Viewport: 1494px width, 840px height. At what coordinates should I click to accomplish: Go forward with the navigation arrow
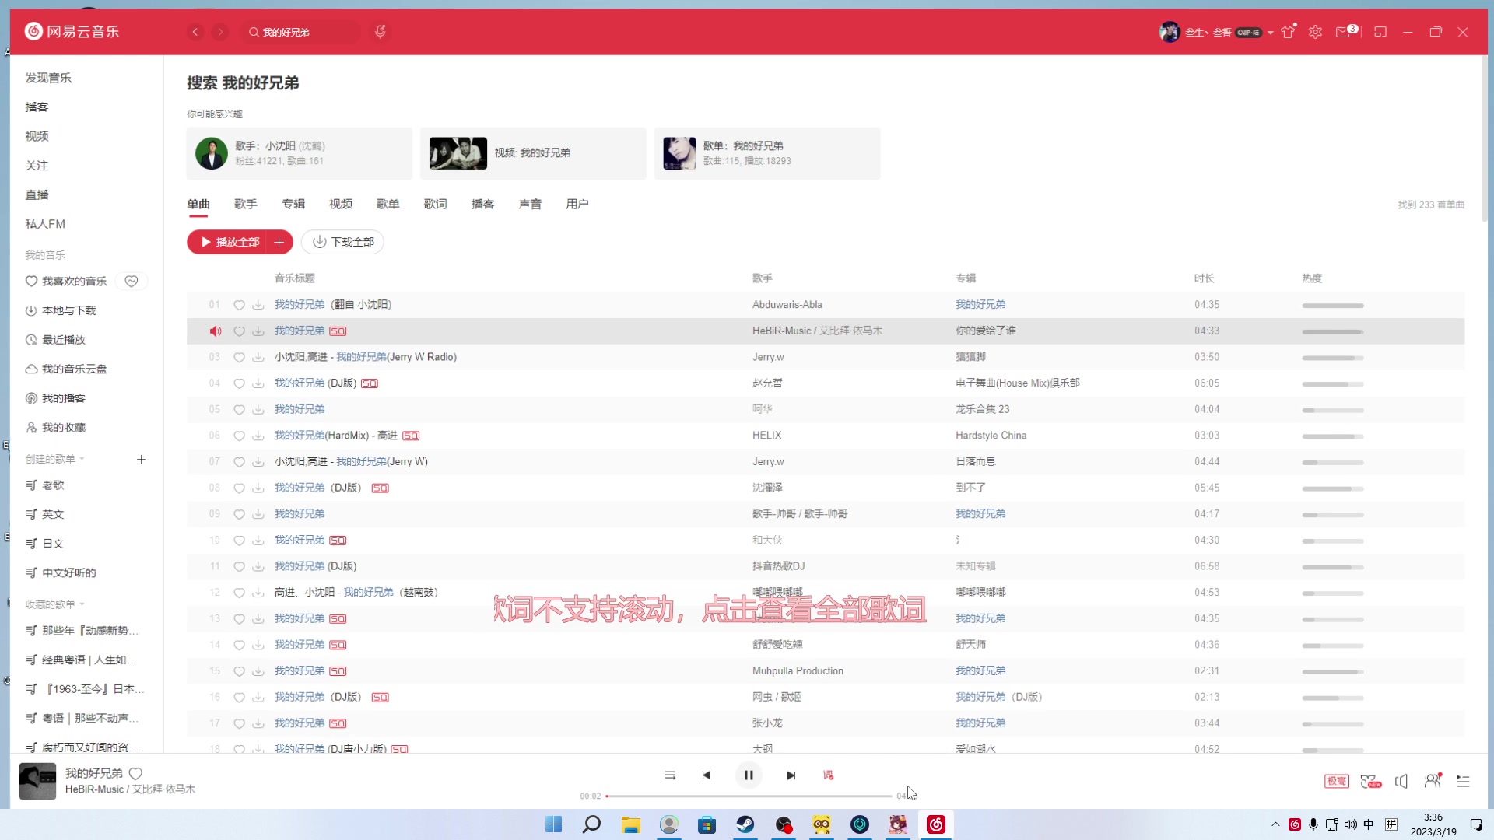220,32
